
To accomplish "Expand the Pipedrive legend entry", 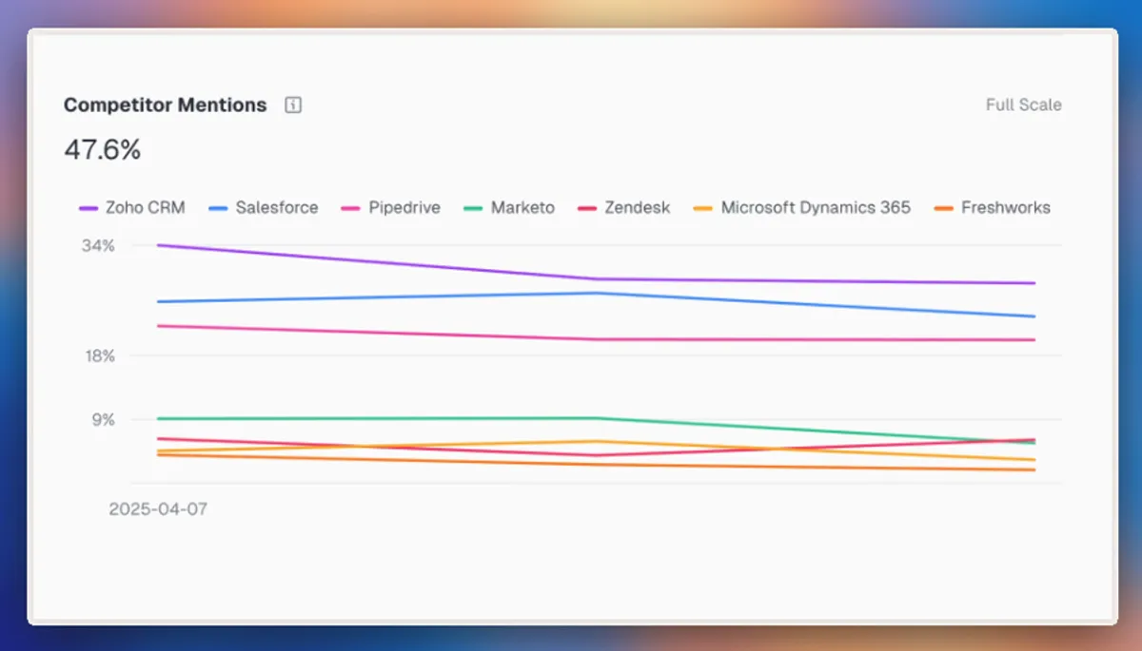I will pyautogui.click(x=404, y=207).
